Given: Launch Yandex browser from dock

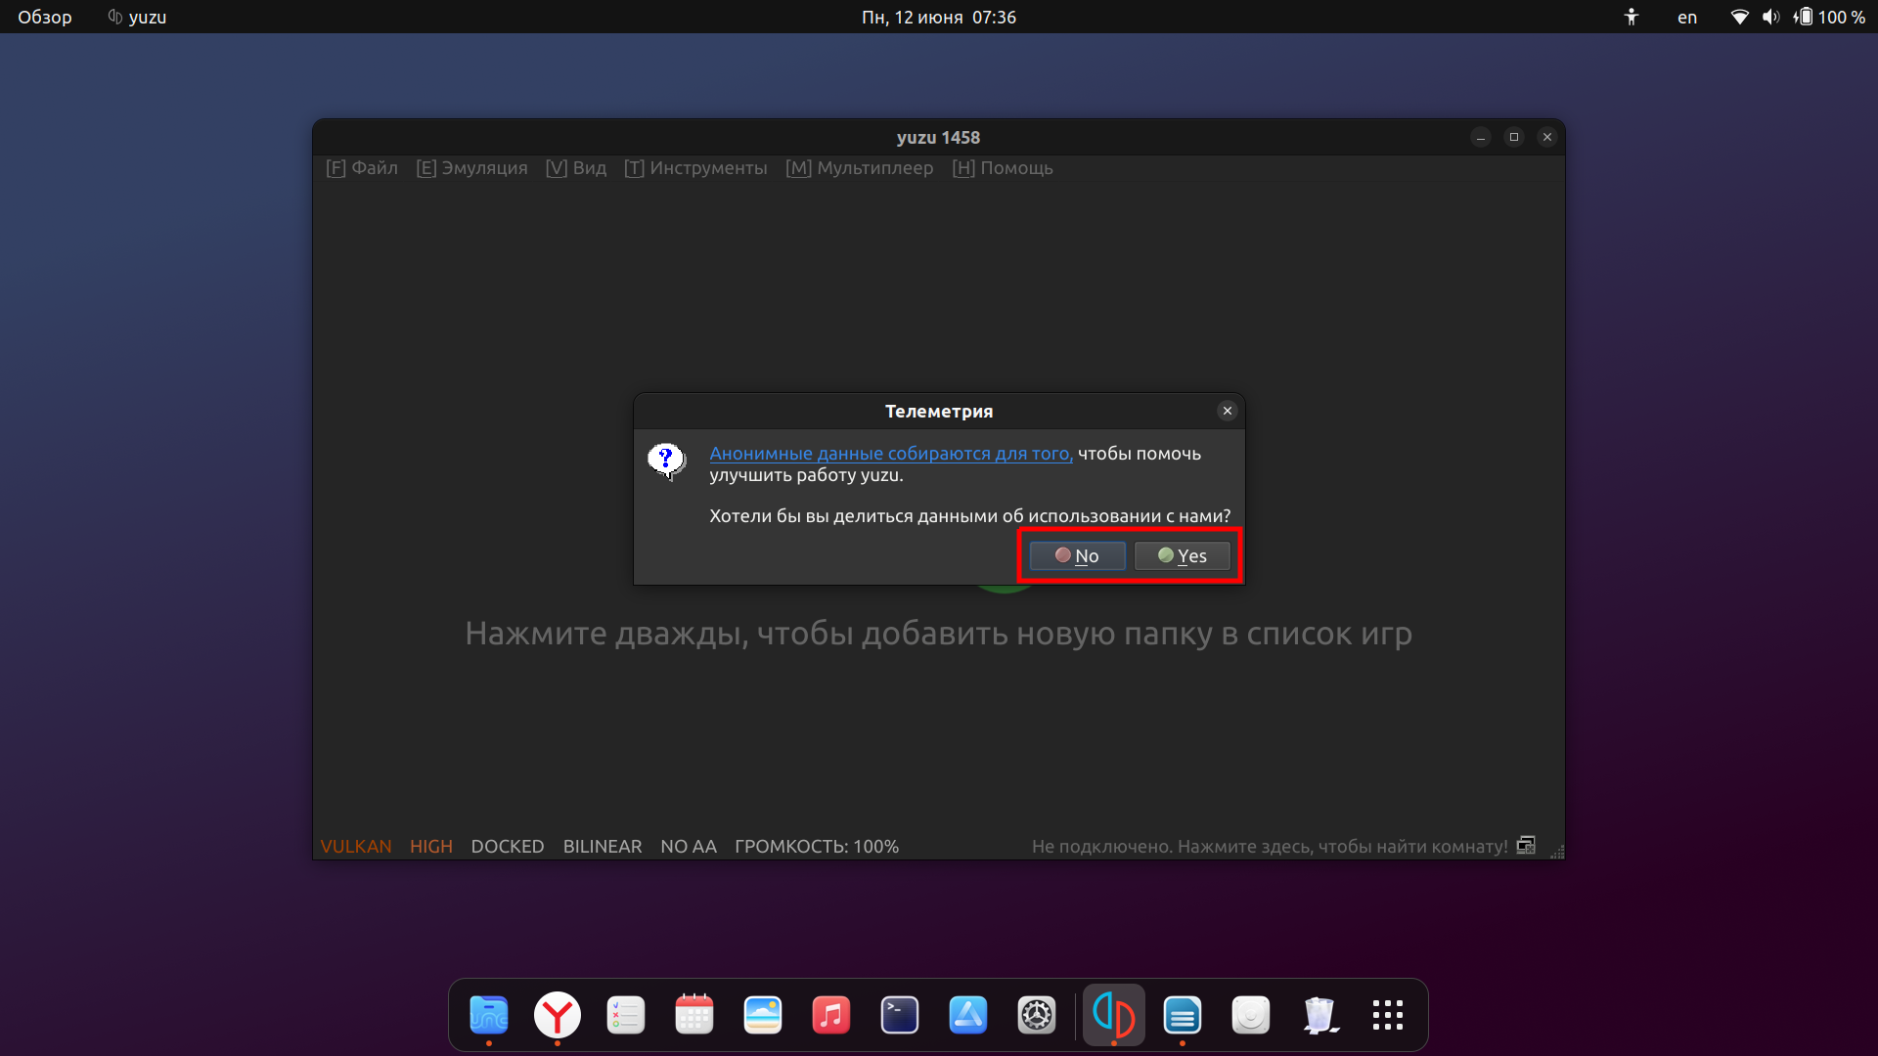Looking at the screenshot, I should [x=558, y=1015].
